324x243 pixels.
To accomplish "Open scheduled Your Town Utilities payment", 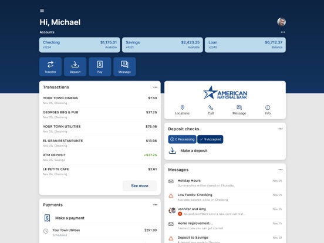I will (x=100, y=232).
